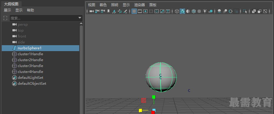Open the outliner 显示 menu

(19, 10)
